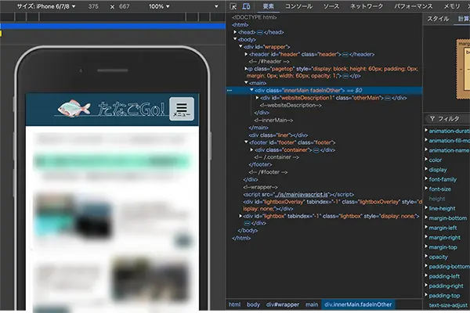
Task: Expand the collapsed head tag ellipsis badge
Action: (x=261, y=32)
